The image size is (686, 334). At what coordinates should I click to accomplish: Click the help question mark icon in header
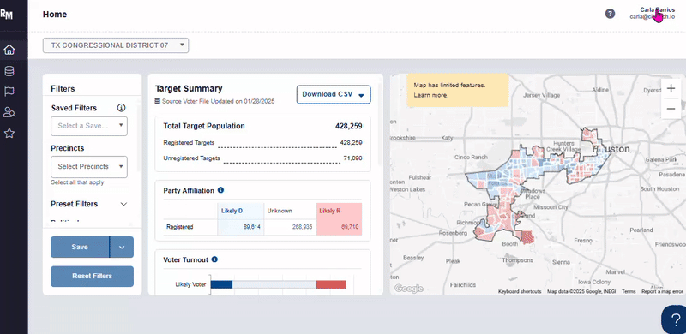(x=610, y=14)
